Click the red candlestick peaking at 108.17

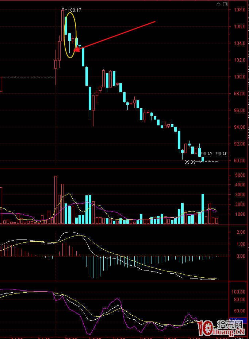(x=62, y=26)
